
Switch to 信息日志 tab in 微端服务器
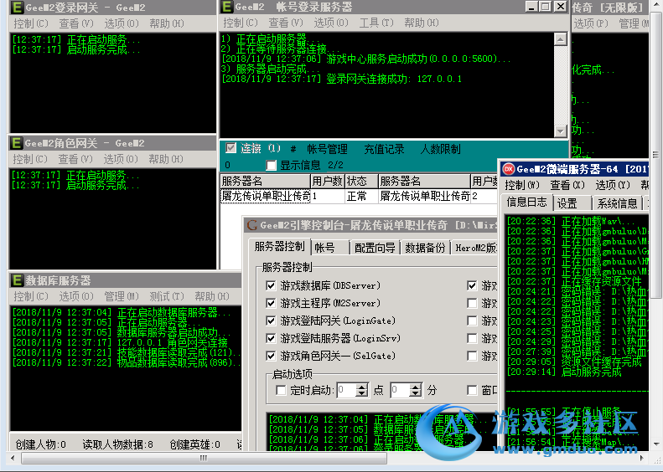coord(527,203)
